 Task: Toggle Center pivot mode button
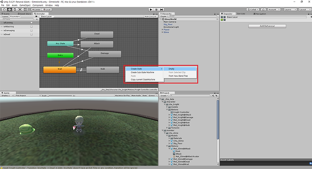tap(36, 10)
